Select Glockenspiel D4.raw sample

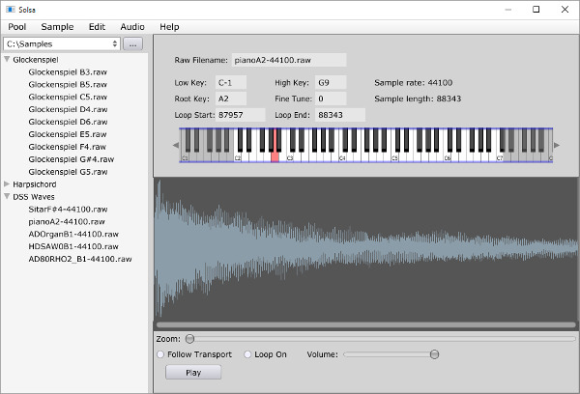[x=68, y=109]
